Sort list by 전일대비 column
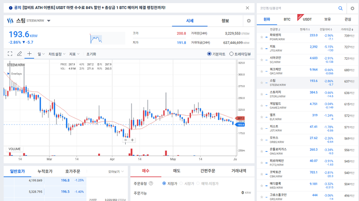The image size is (359, 201). coord(326,29)
